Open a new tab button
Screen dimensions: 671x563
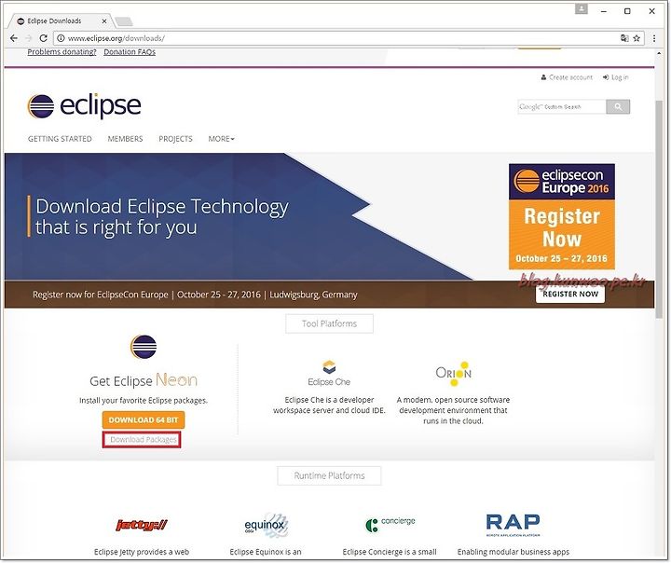(124, 21)
